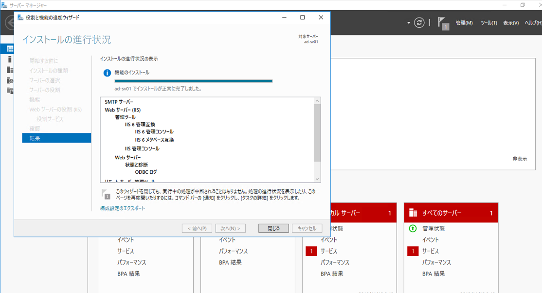Viewport: 542px width, 293px height.
Task: Select the 結果 step in wizard
Action: tap(57, 138)
